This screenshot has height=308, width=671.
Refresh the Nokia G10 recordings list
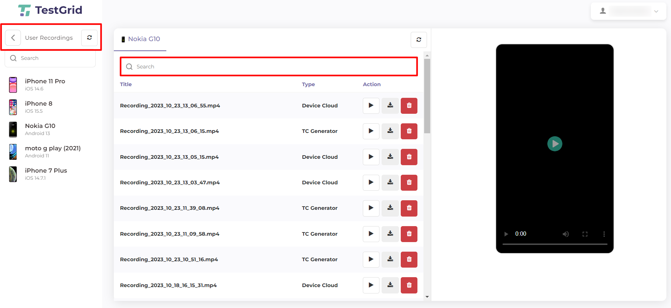(418, 40)
